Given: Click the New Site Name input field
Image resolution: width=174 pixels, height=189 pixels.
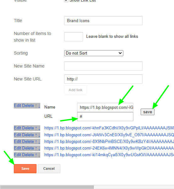Looking at the screenshot, I should 103,66.
